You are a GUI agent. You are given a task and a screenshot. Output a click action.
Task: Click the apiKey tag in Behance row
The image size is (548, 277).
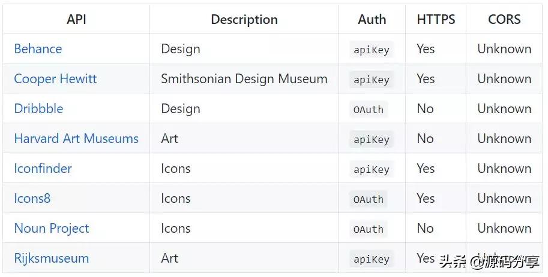coord(372,50)
